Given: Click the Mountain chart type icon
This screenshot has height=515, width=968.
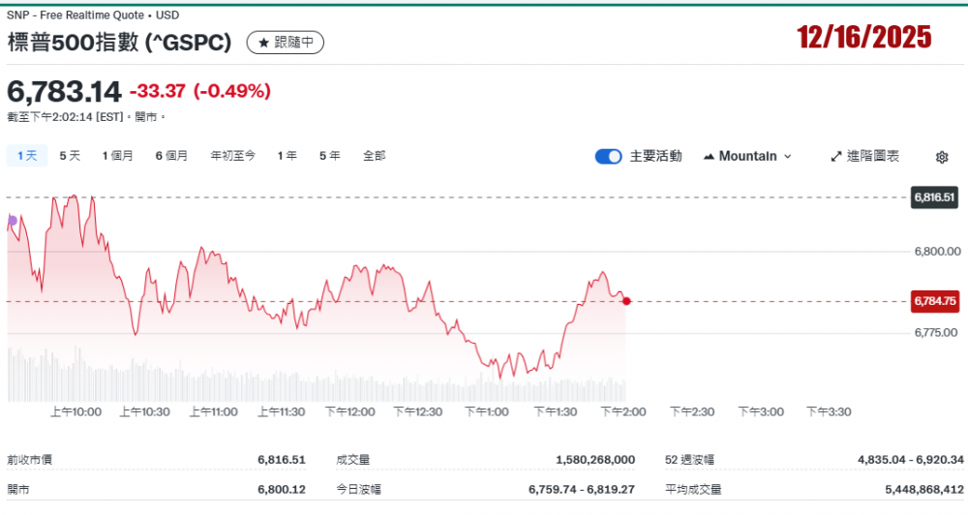Looking at the screenshot, I should click(x=709, y=157).
